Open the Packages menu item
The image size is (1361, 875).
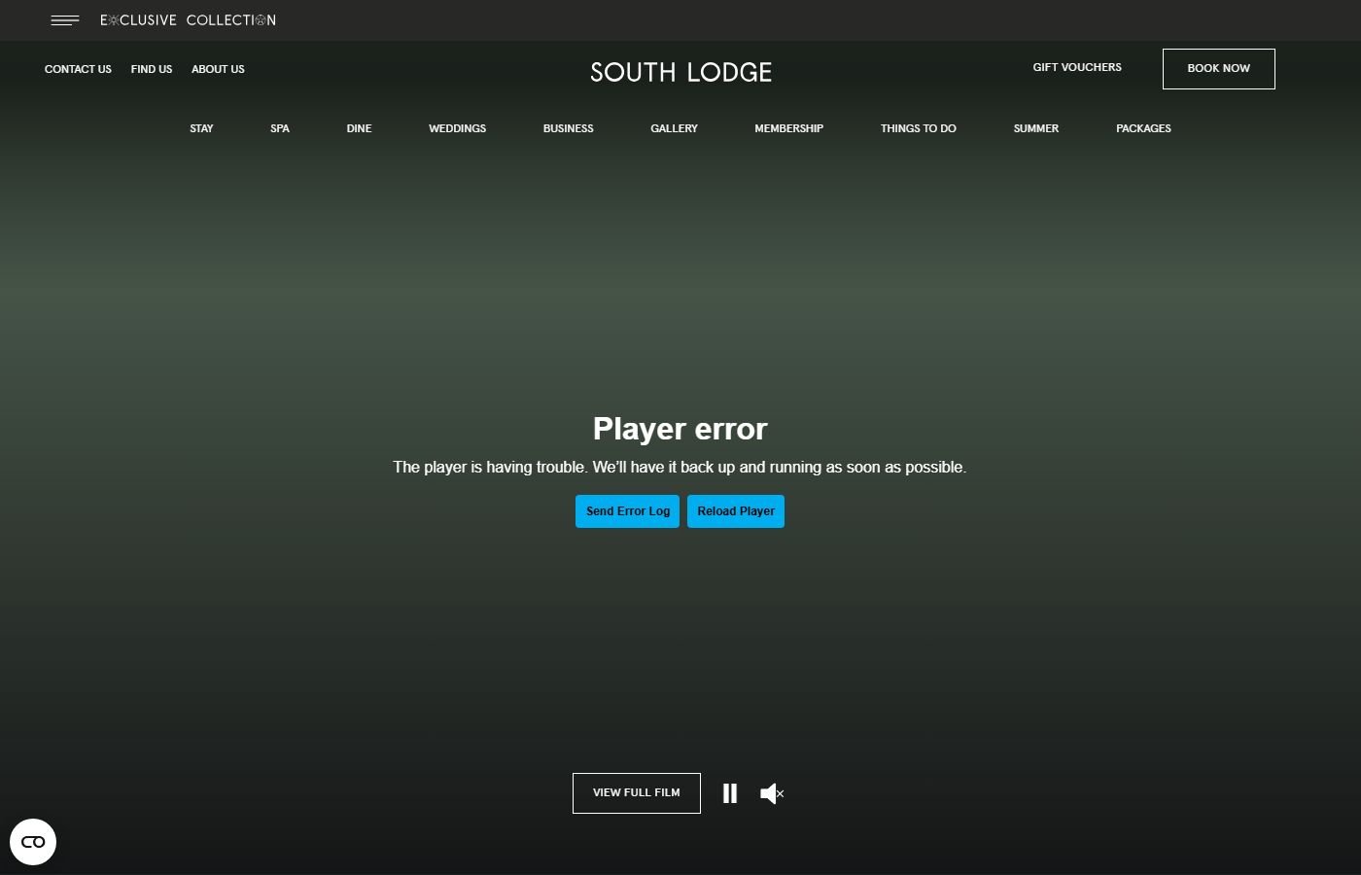[x=1143, y=128]
